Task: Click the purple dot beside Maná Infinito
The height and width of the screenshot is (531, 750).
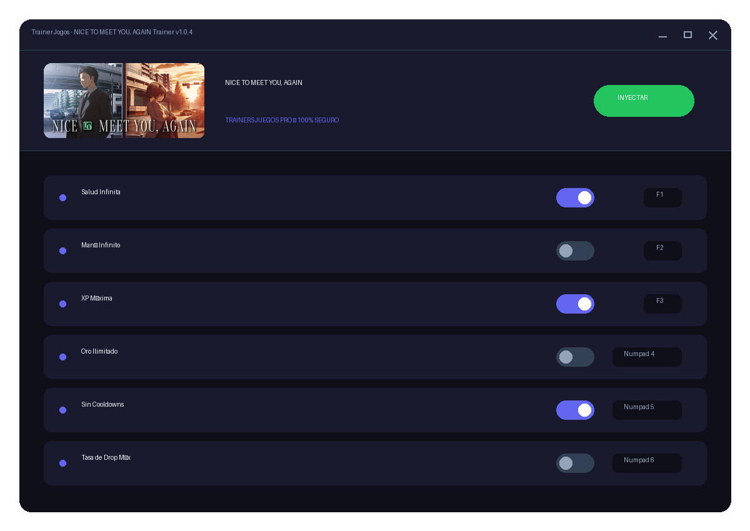Action: click(x=62, y=251)
